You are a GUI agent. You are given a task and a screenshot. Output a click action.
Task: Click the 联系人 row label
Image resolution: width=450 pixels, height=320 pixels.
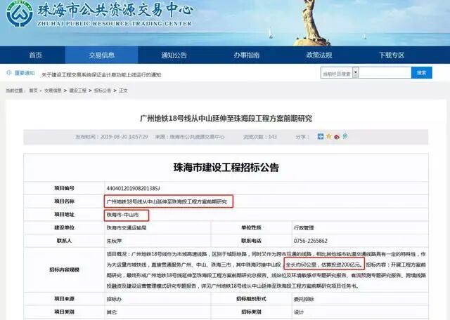[64, 241]
